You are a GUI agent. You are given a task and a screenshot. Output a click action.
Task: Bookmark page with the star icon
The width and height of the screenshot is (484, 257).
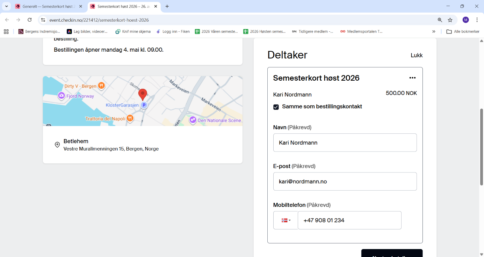(x=450, y=20)
